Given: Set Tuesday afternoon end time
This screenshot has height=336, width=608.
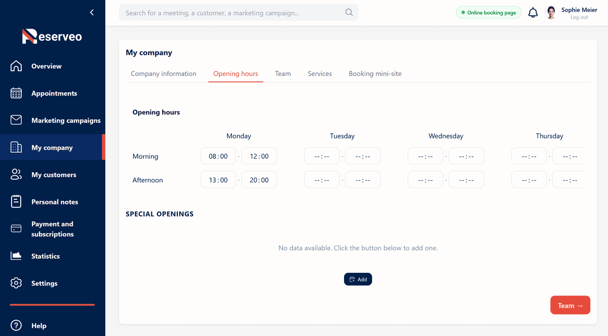Looking at the screenshot, I should pyautogui.click(x=363, y=180).
